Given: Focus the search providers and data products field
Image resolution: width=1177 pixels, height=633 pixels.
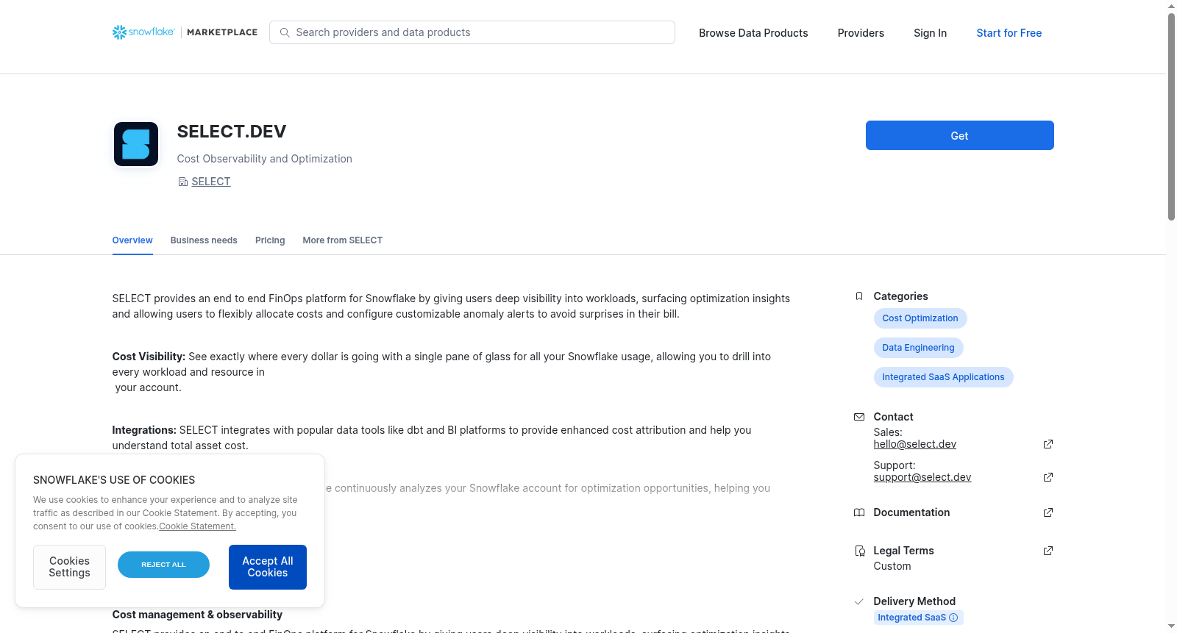Looking at the screenshot, I should point(472,32).
